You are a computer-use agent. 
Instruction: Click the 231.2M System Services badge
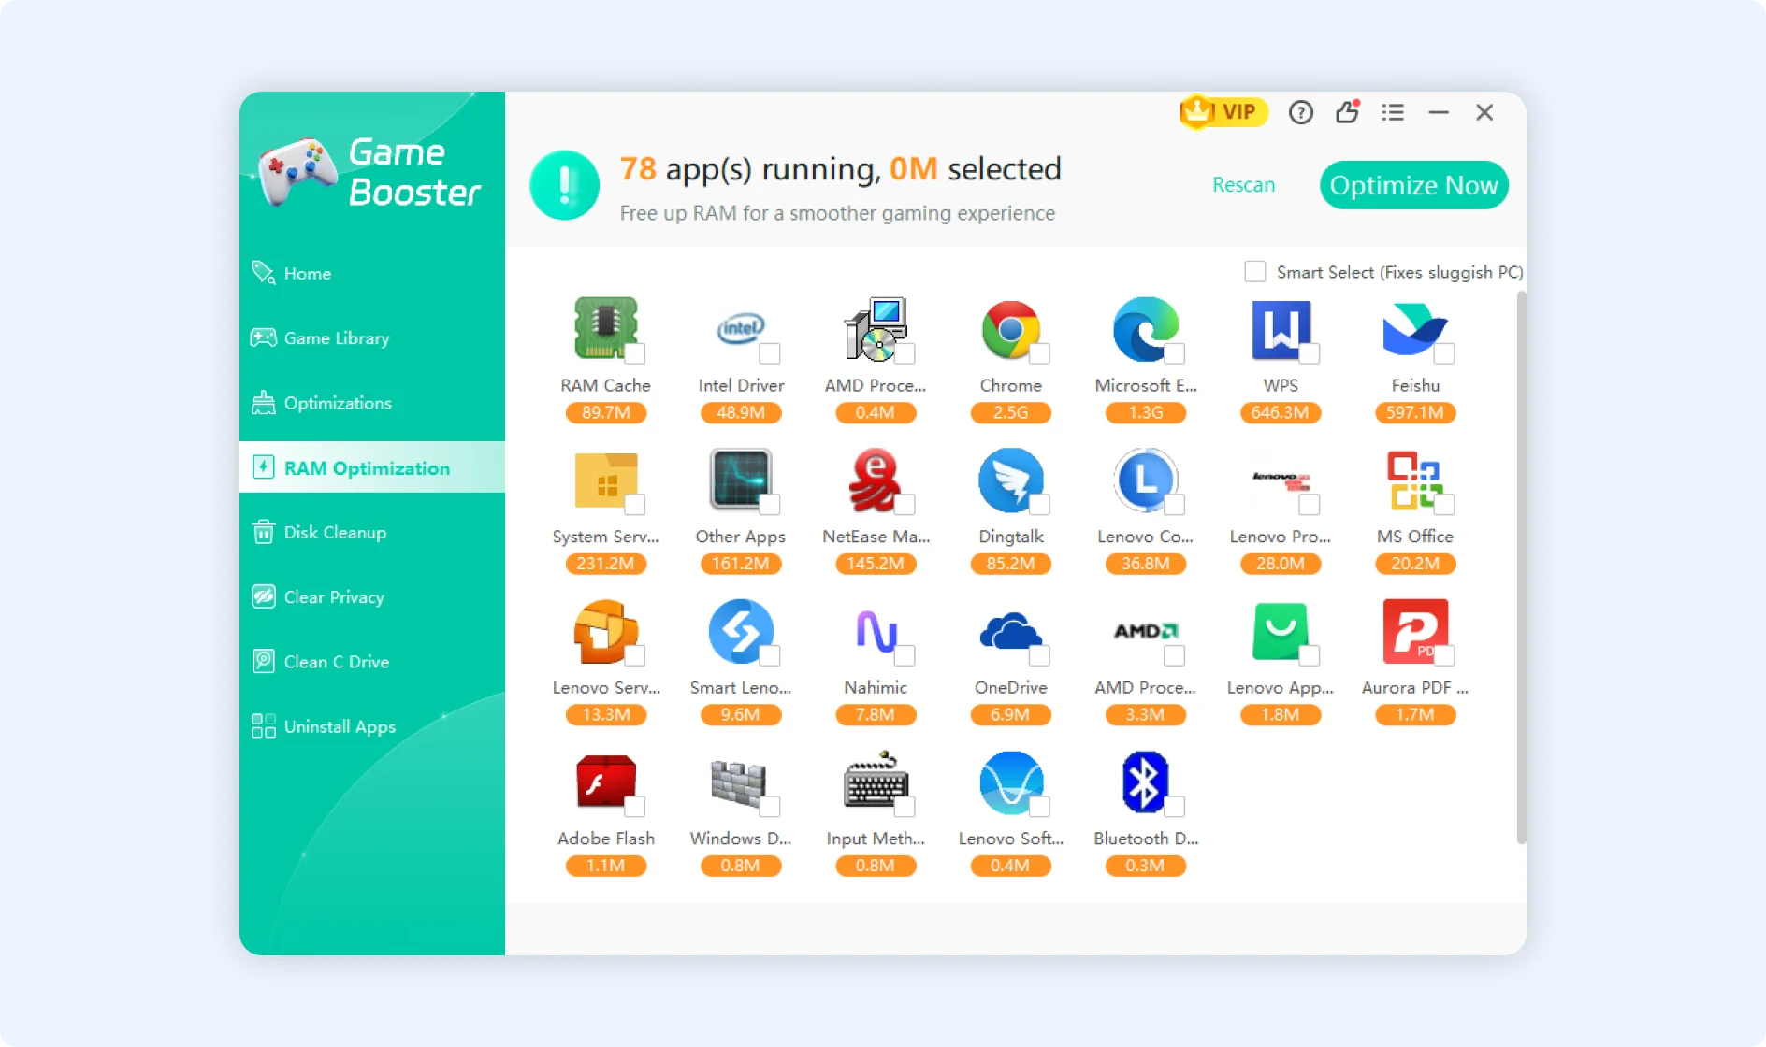point(605,564)
